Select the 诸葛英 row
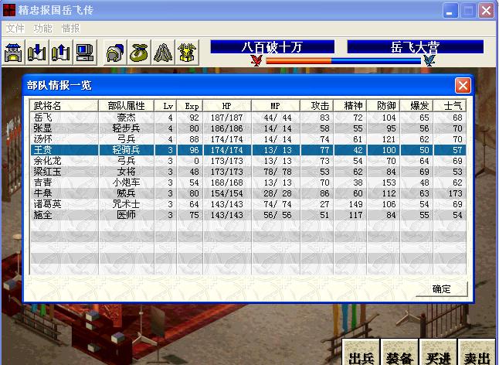Screen dimensions: 499x365 [x=248, y=204]
